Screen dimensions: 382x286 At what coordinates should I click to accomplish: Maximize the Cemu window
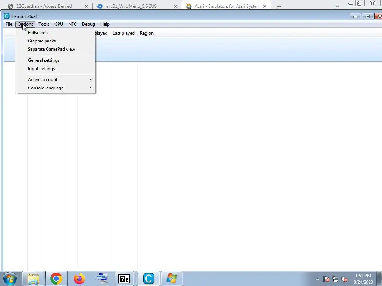coord(367,16)
